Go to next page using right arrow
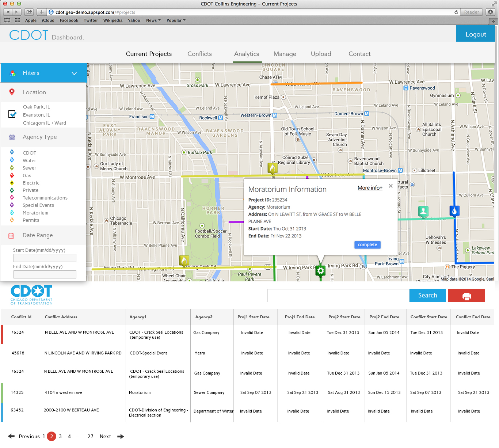The height and width of the screenshot is (448, 499). (121, 436)
